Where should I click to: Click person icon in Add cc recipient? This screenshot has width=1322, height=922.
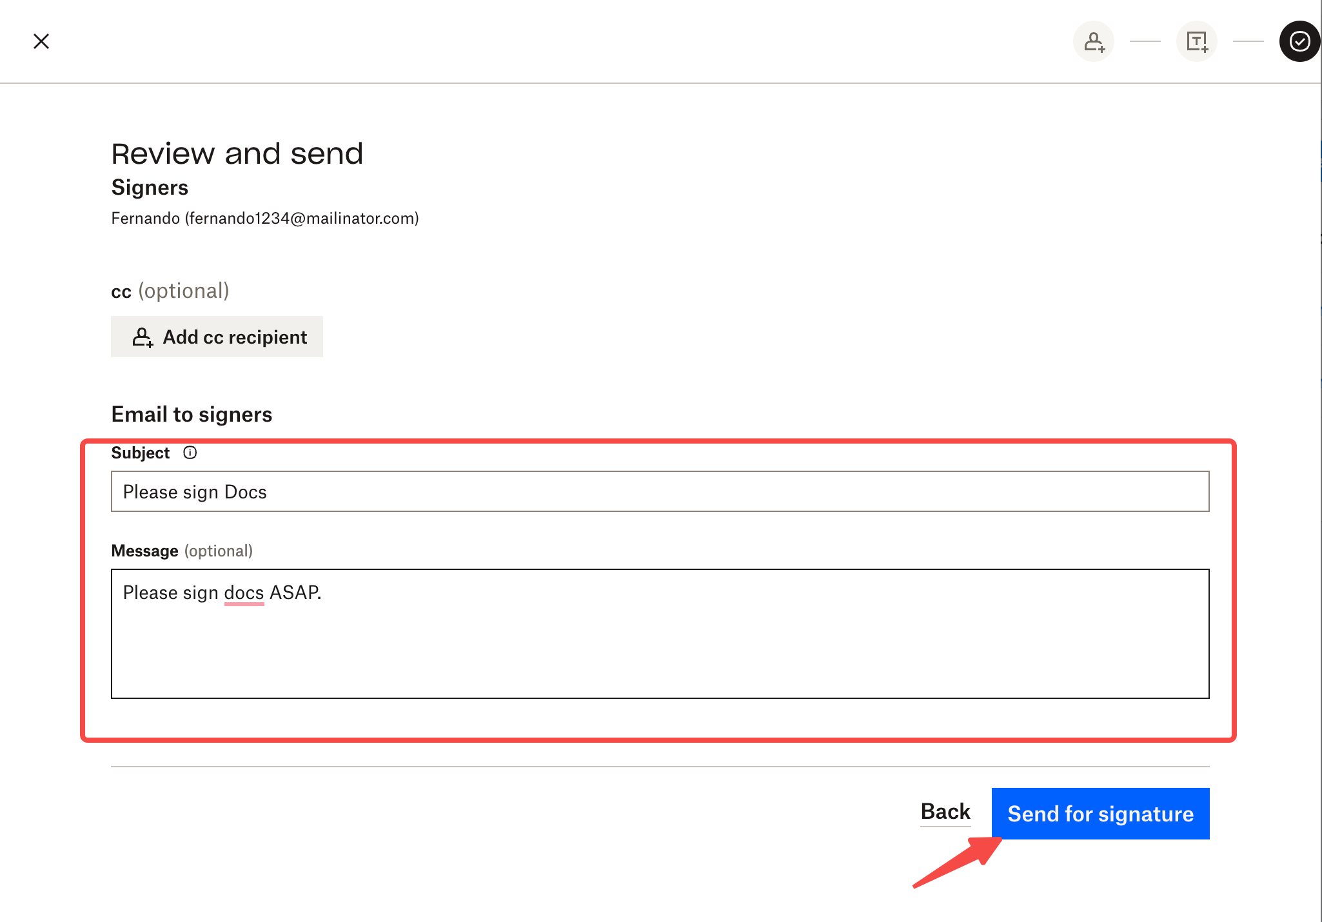point(143,337)
